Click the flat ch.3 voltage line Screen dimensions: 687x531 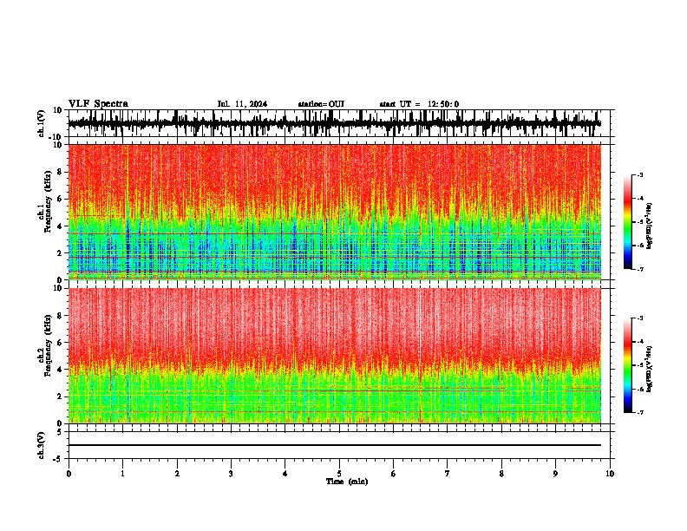coord(335,445)
